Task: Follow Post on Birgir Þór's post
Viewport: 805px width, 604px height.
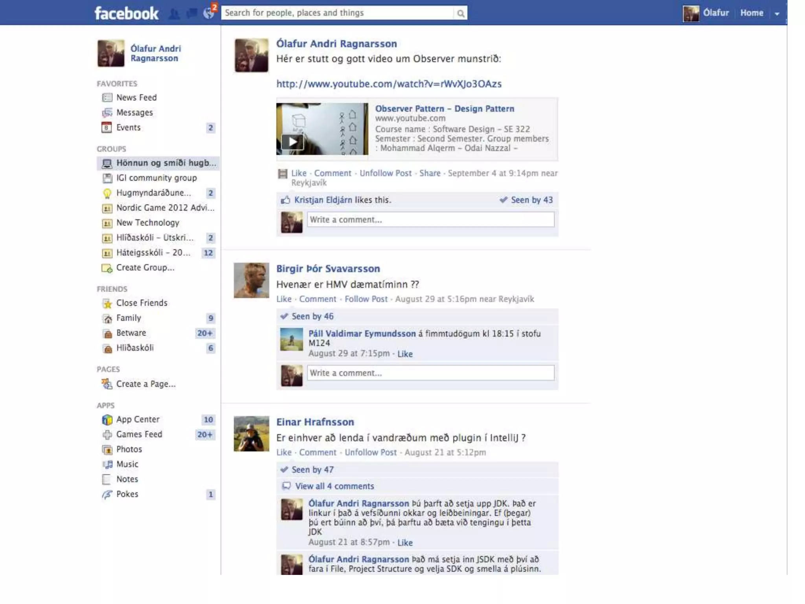Action: coord(366,299)
